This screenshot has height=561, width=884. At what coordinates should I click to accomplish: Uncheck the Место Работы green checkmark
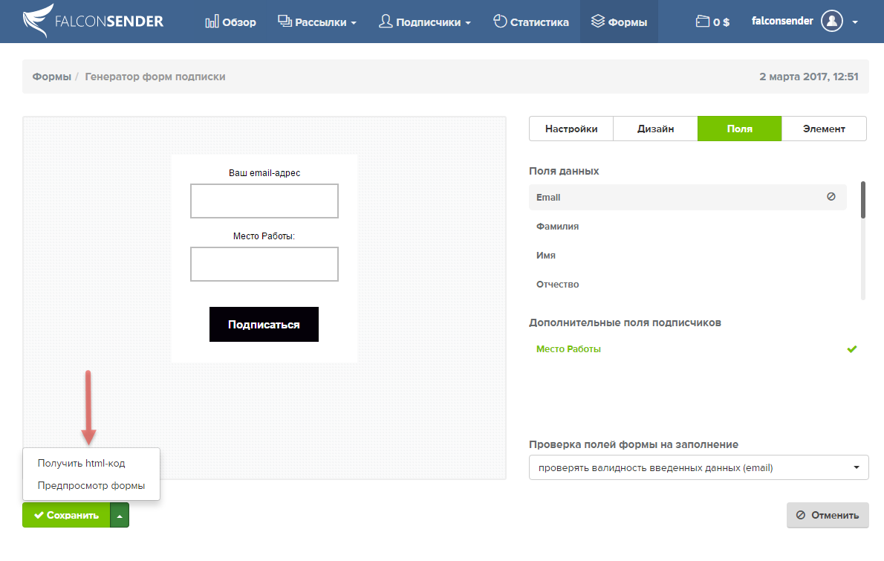pos(852,349)
